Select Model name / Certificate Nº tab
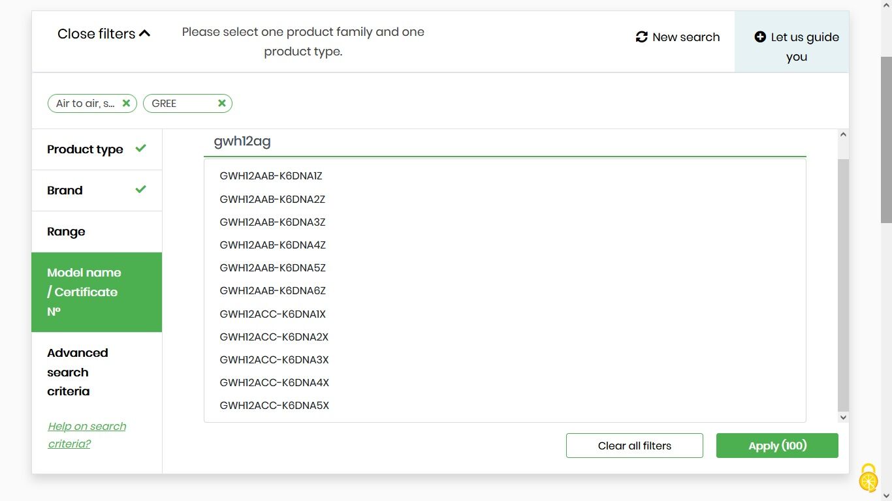The image size is (892, 501). pos(97,292)
